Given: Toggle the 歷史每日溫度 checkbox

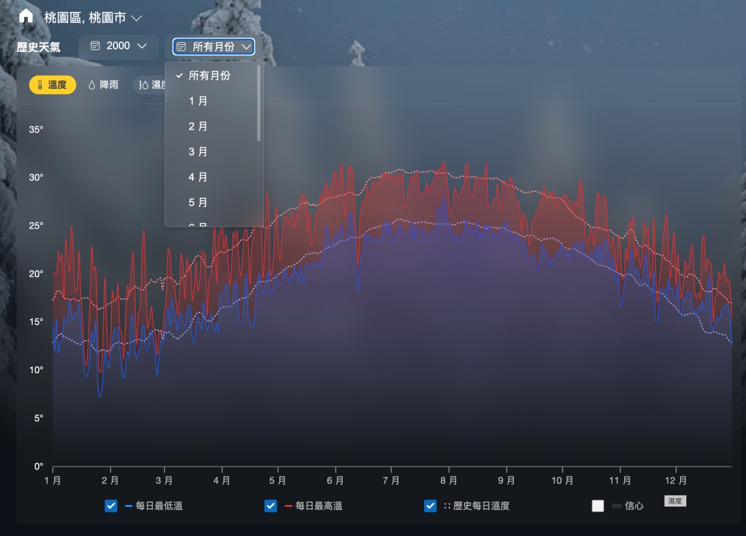Looking at the screenshot, I should (x=430, y=506).
